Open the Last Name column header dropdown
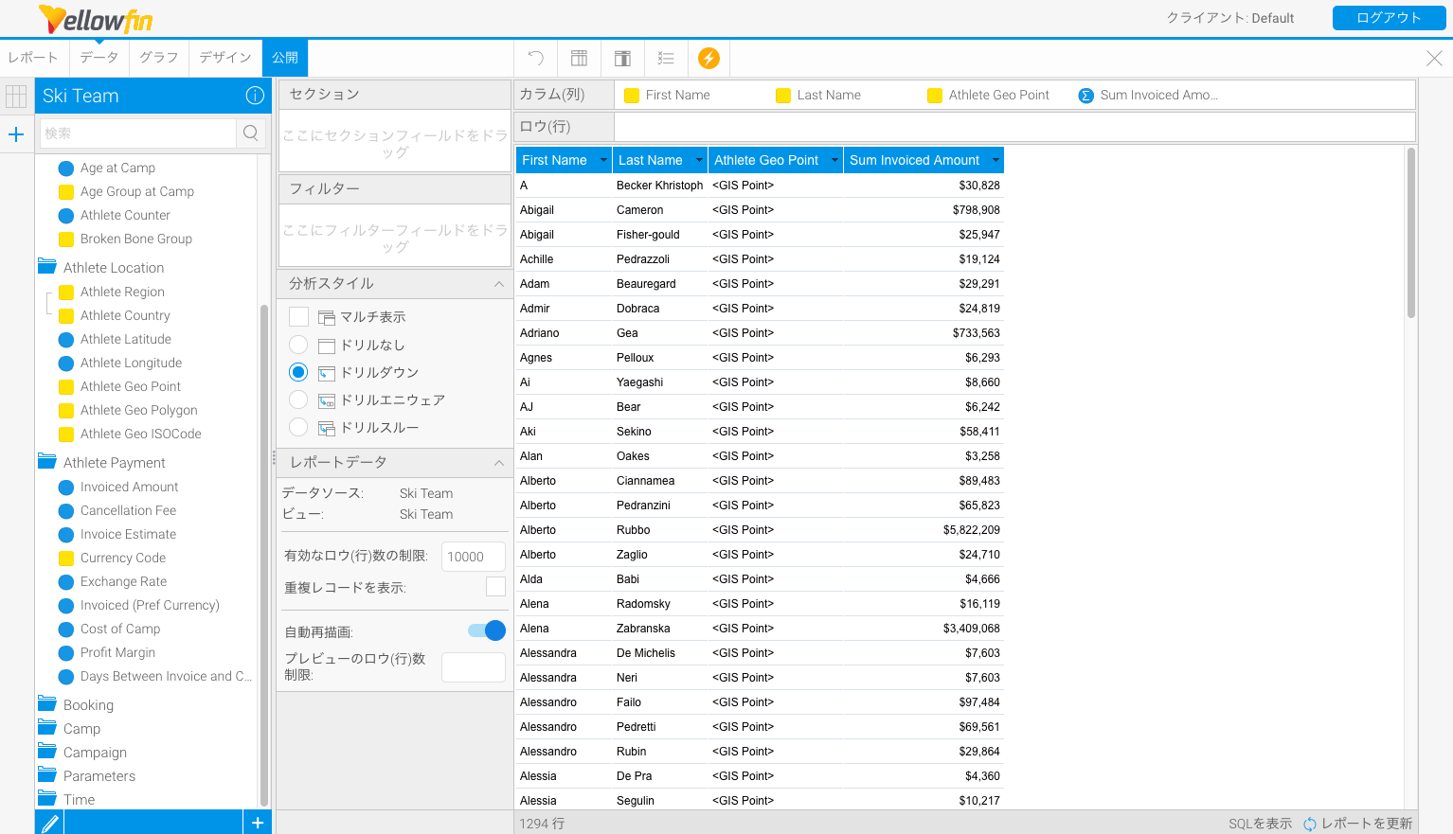 [699, 160]
